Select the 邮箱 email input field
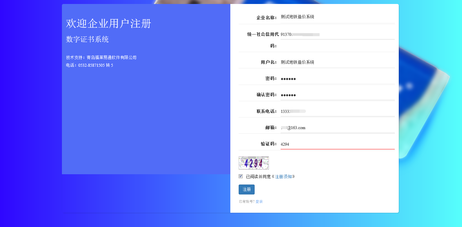The height and width of the screenshot is (227, 462). tap(337, 128)
